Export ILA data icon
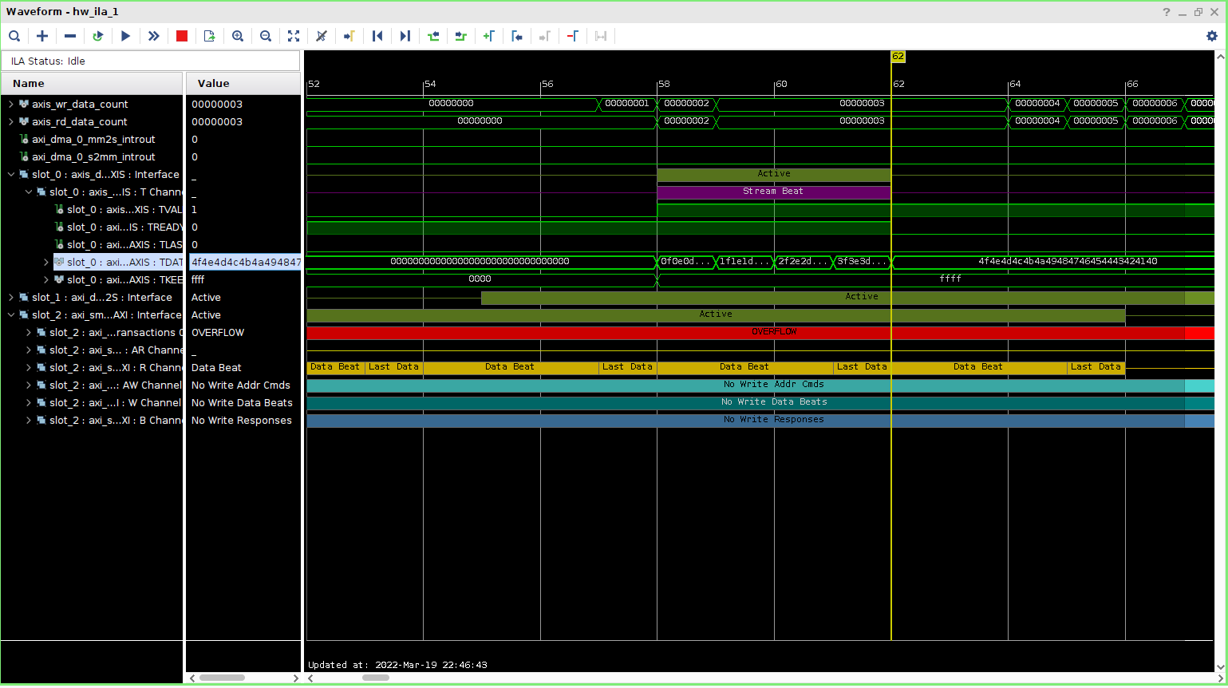The height and width of the screenshot is (688, 1228). 210,36
